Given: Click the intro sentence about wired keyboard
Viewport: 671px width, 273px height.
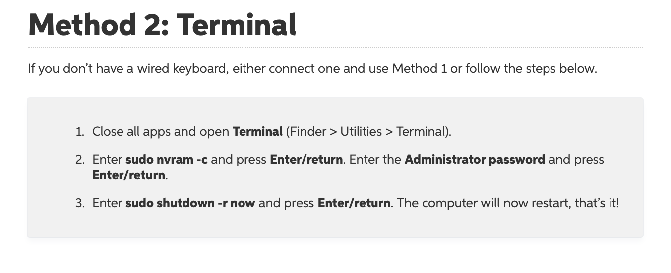Looking at the screenshot, I should click(x=312, y=68).
